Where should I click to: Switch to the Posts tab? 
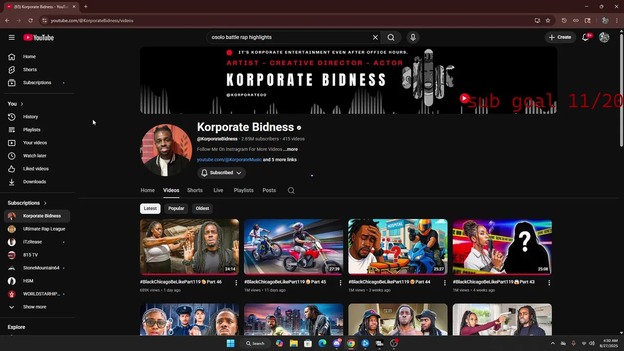click(269, 191)
